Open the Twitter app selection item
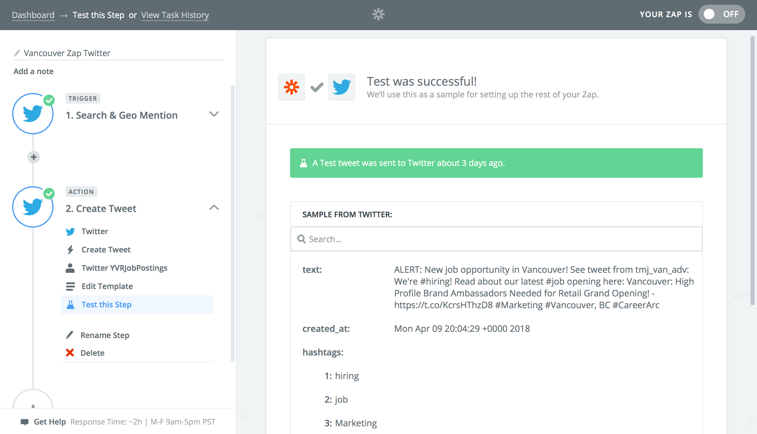 coord(137,231)
